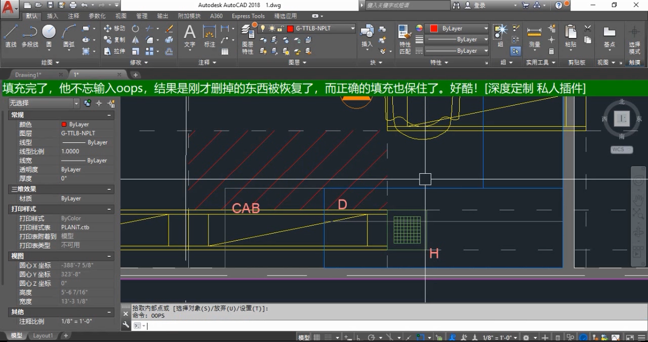Expand the Modify (修改) panel
This screenshot has width=648, height=342.
coord(139,62)
